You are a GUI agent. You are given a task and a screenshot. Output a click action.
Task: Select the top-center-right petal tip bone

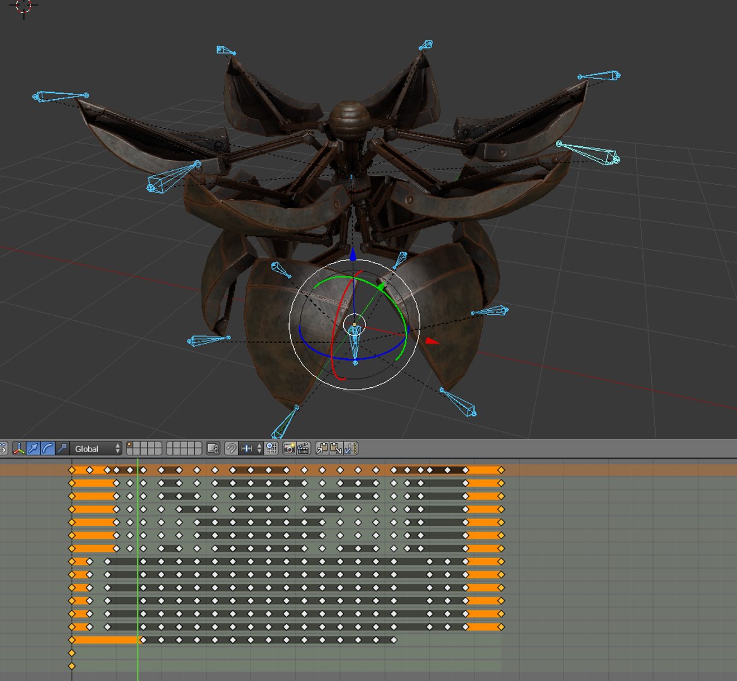(x=426, y=45)
